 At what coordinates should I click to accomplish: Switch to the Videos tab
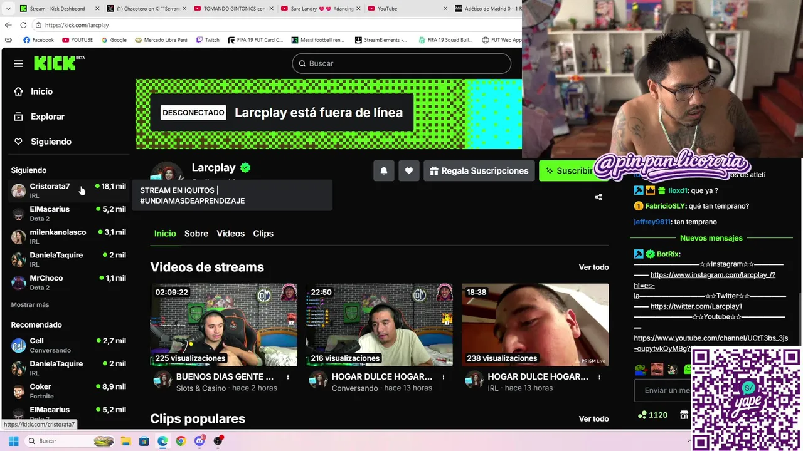coord(230,233)
